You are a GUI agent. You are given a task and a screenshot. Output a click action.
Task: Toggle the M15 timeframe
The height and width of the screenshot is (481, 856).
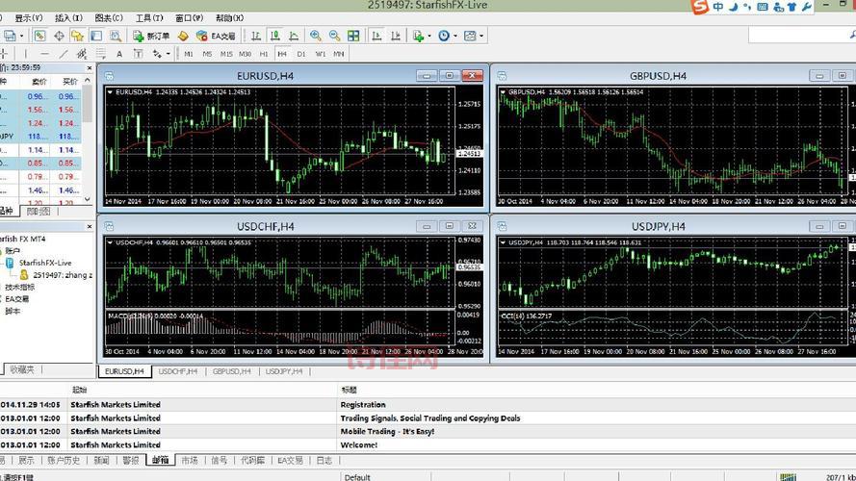(226, 54)
